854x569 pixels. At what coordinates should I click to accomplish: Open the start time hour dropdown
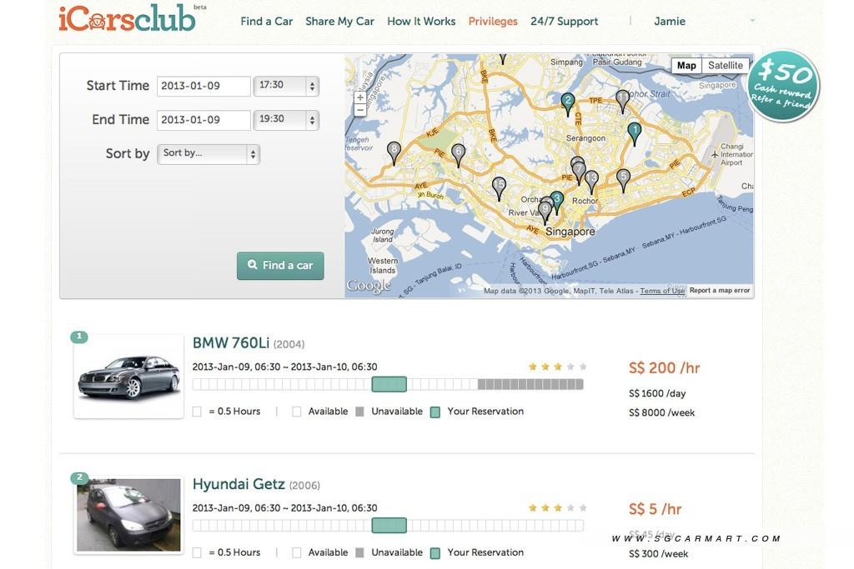(286, 86)
